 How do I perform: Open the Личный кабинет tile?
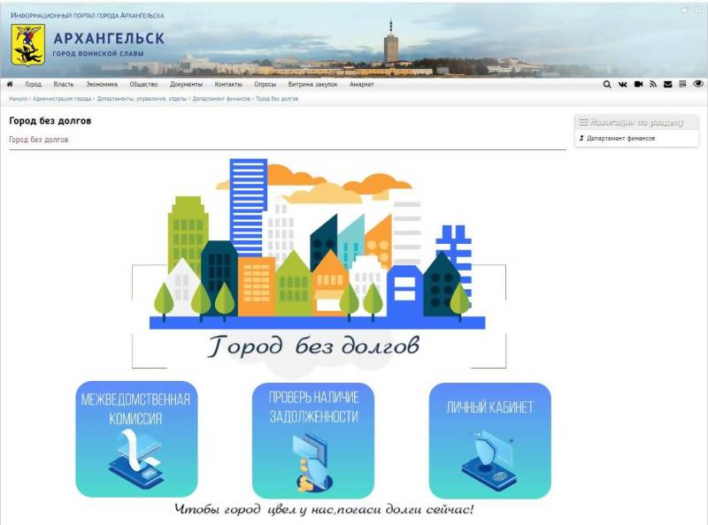tap(489, 440)
